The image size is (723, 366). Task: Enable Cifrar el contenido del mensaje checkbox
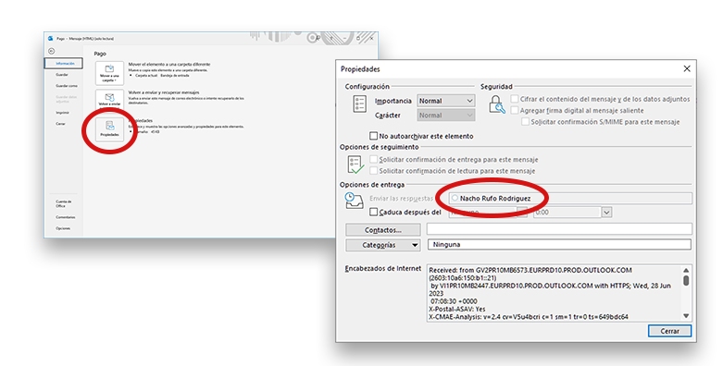515,99
